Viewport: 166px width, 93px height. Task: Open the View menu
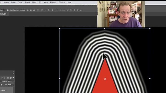pos(46,2)
